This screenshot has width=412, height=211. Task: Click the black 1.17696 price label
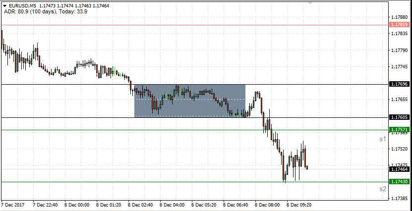(x=399, y=84)
